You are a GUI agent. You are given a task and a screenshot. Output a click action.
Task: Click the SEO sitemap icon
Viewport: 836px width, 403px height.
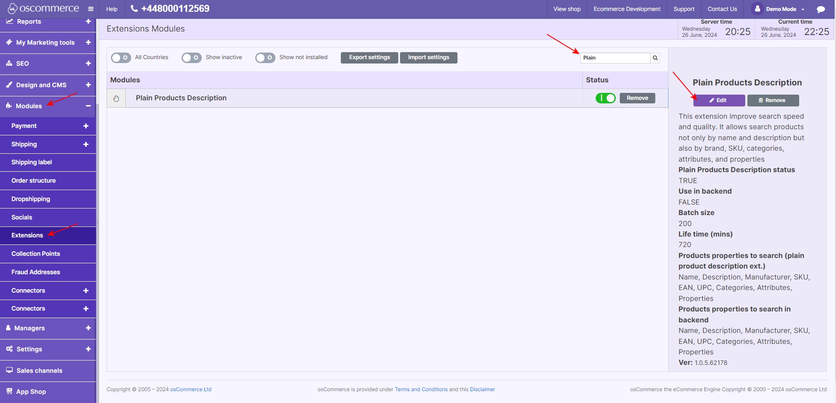pyautogui.click(x=9, y=64)
